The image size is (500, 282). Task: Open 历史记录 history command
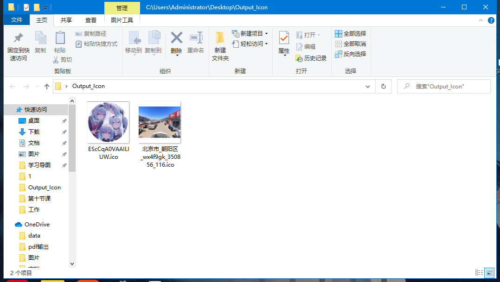pyautogui.click(x=311, y=58)
